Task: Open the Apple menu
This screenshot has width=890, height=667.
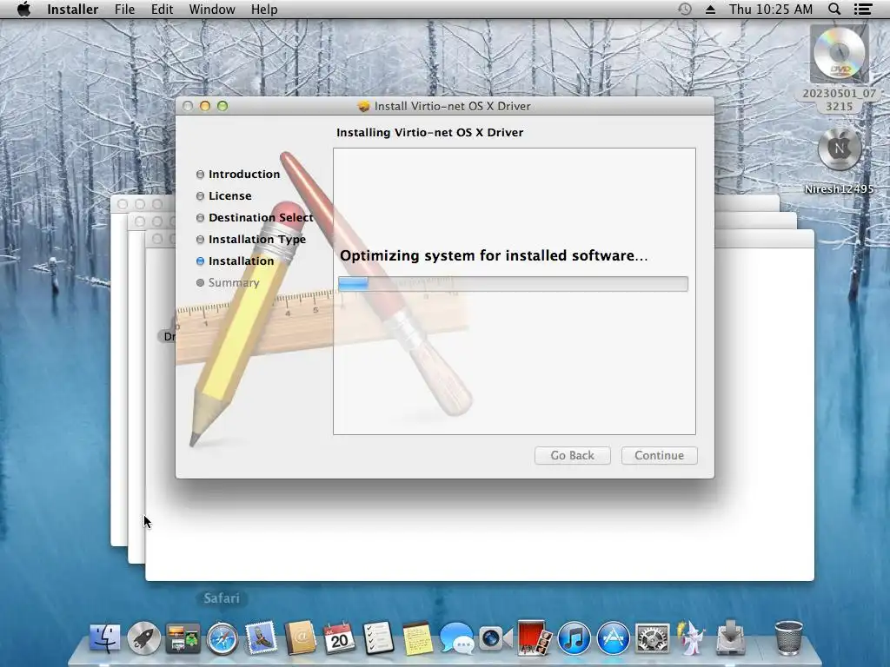Action: tap(23, 9)
